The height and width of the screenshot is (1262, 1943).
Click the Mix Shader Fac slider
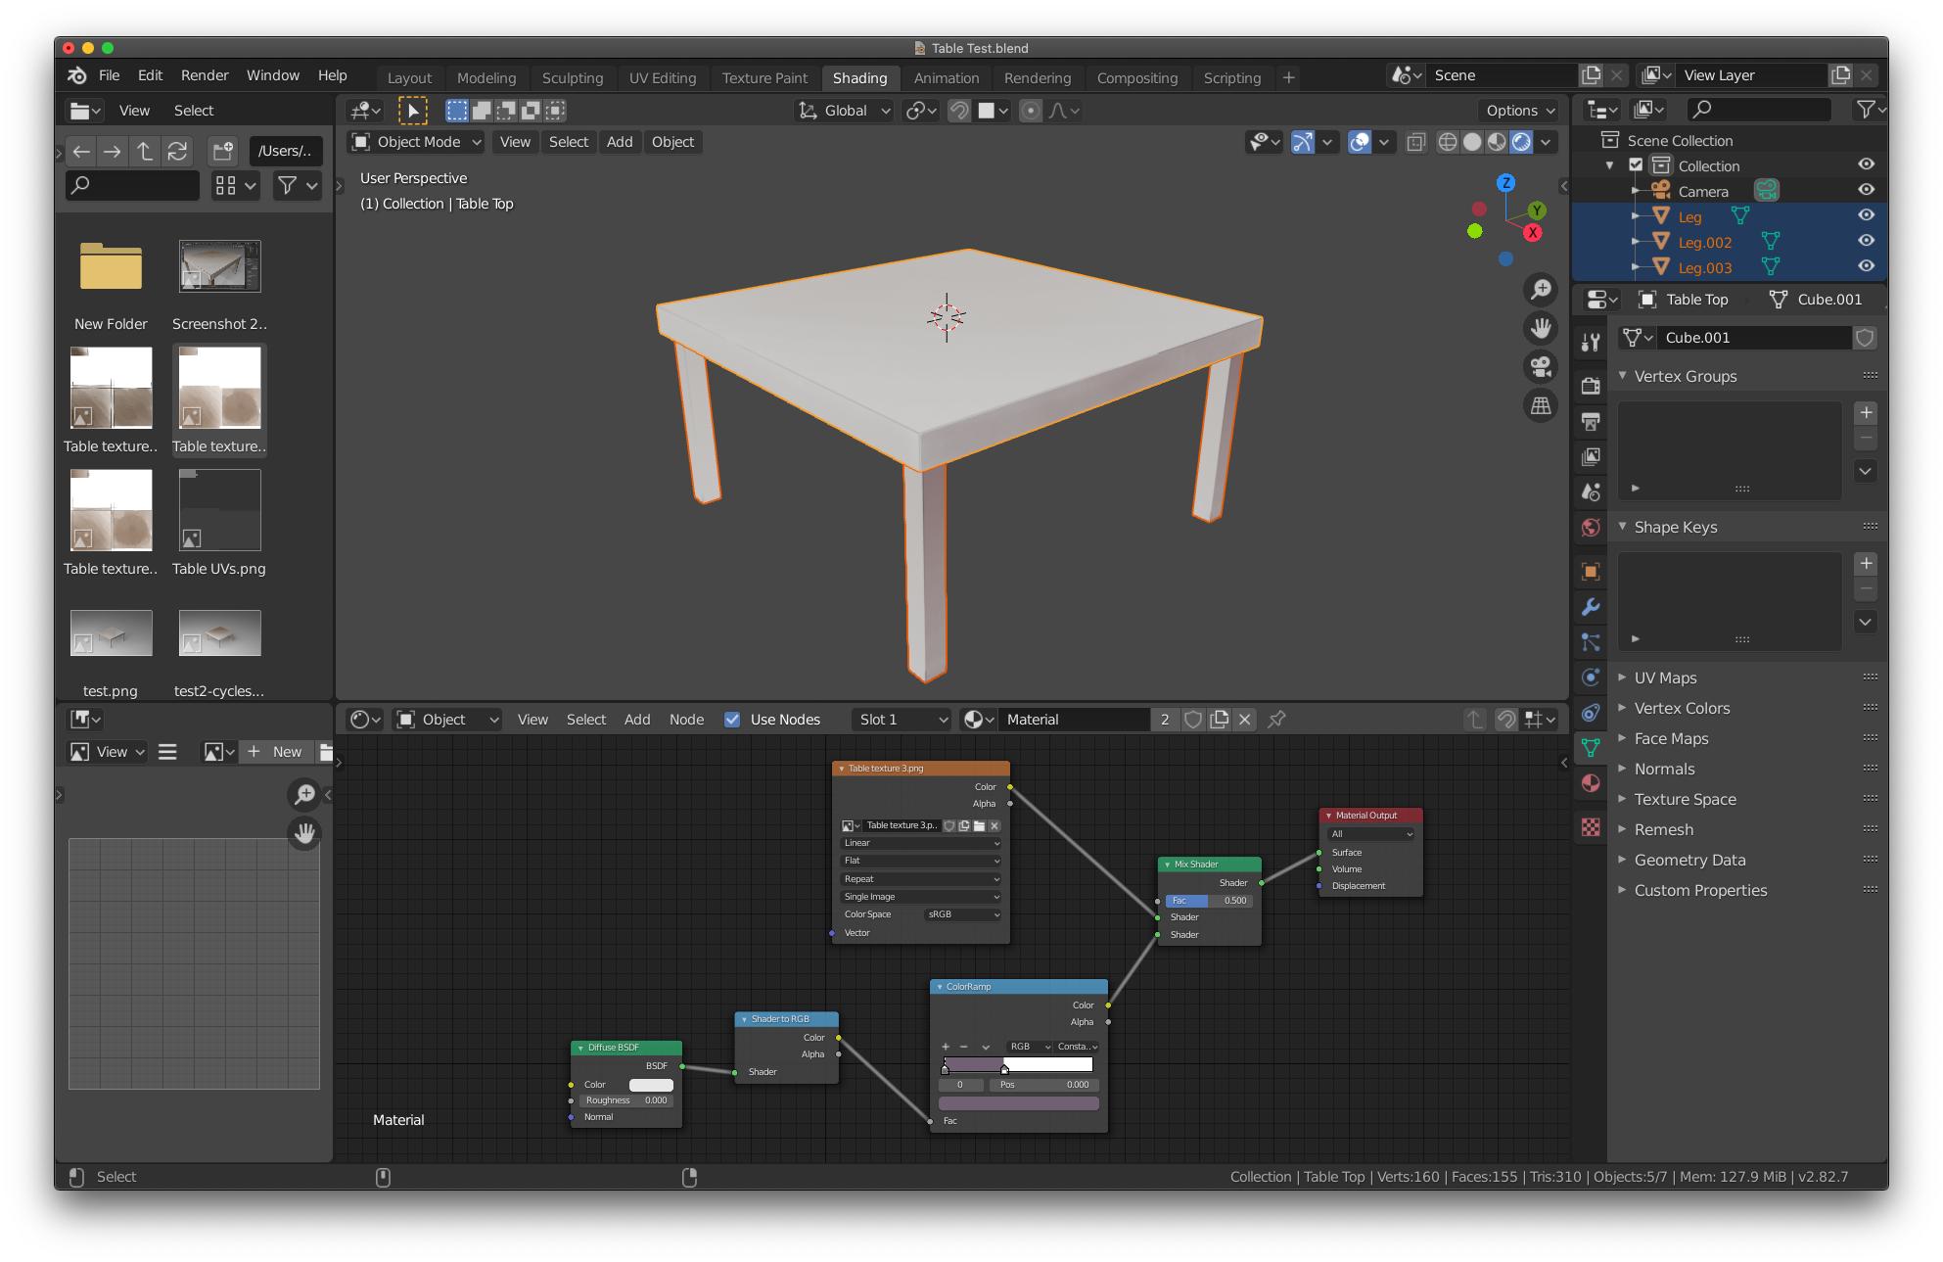coord(1209,901)
